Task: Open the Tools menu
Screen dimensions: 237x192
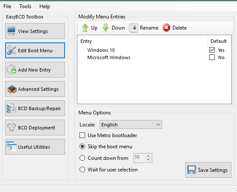Action: click(x=25, y=6)
